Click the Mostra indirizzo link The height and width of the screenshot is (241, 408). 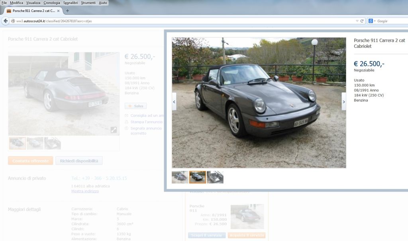point(85,191)
